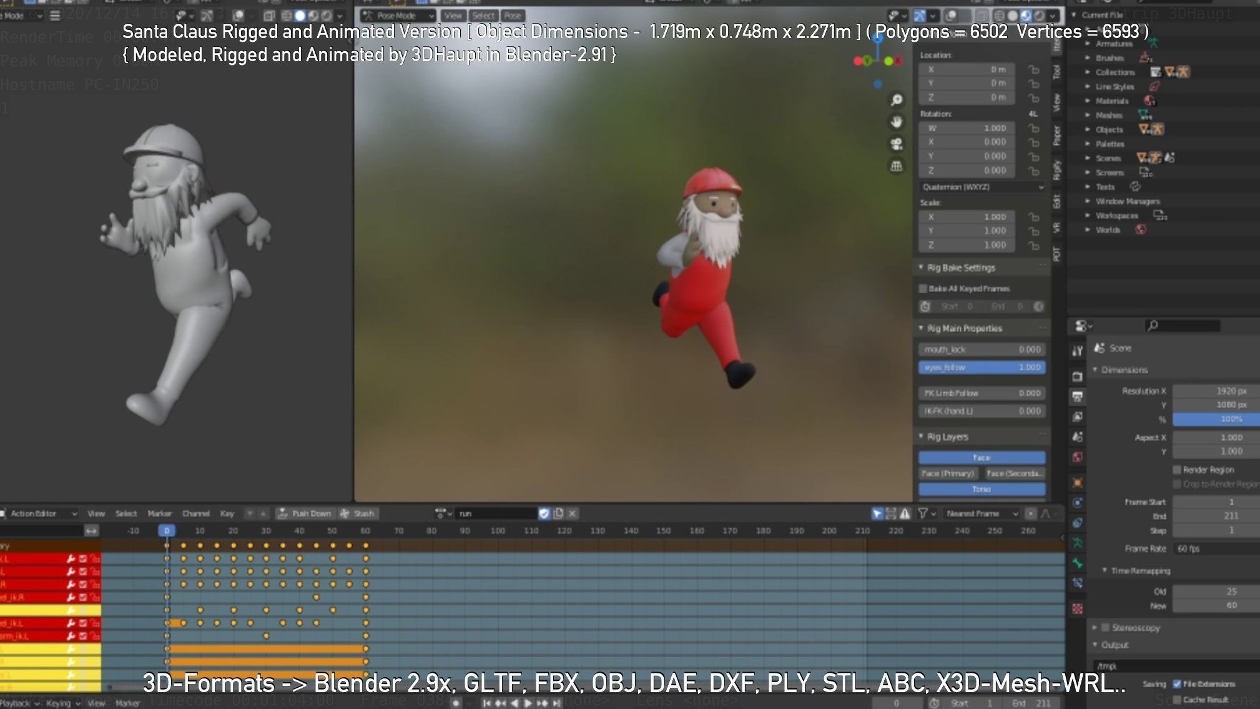Click the Face rig layer button
Screen dimensions: 1260x709
(x=982, y=457)
